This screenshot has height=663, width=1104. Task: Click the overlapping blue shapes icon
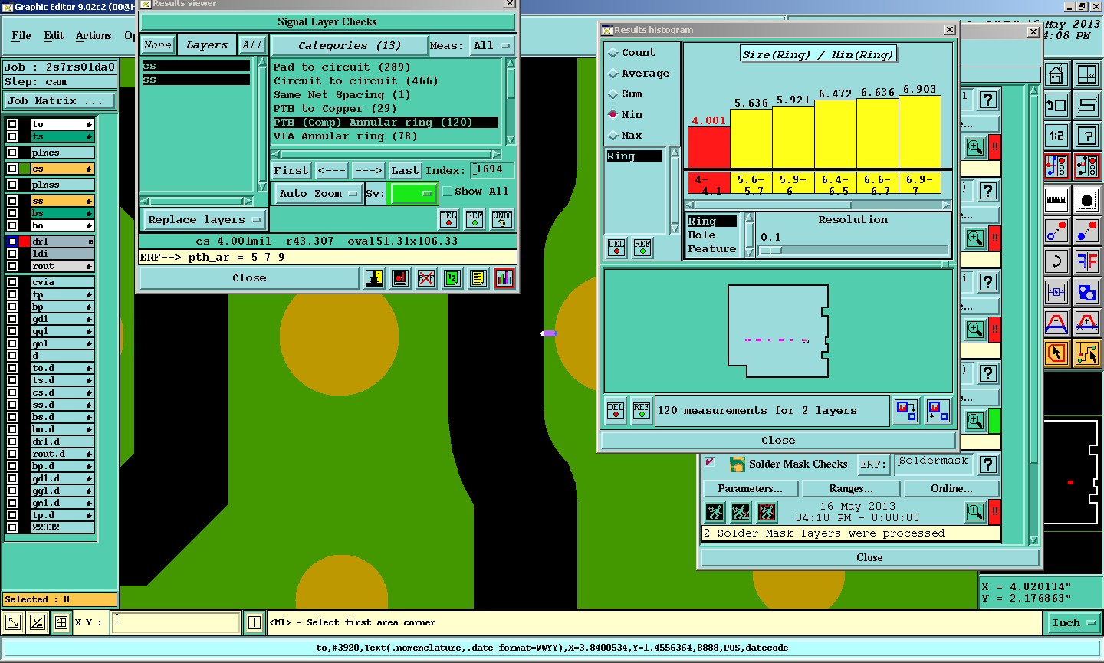(x=1086, y=292)
